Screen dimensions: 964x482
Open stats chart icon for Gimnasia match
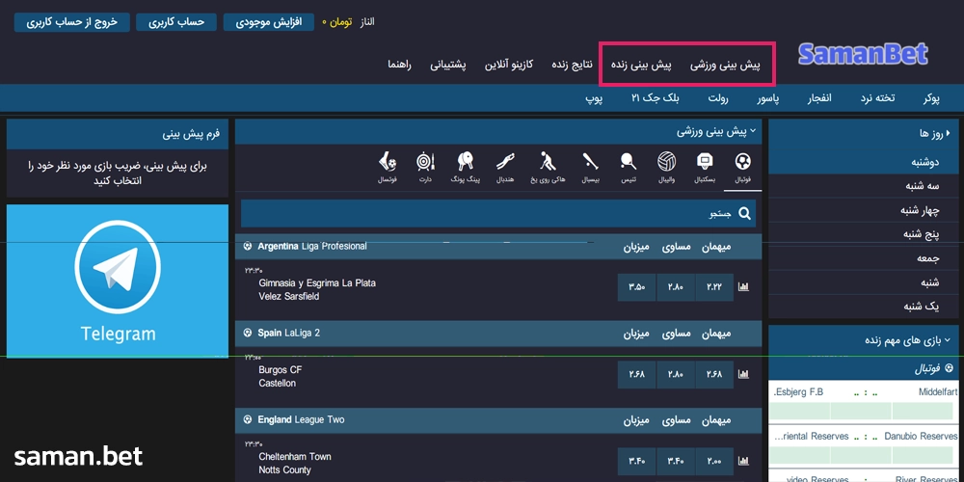743,287
